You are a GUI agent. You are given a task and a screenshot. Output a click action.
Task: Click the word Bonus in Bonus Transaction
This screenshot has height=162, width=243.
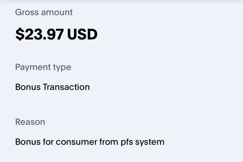(28, 87)
